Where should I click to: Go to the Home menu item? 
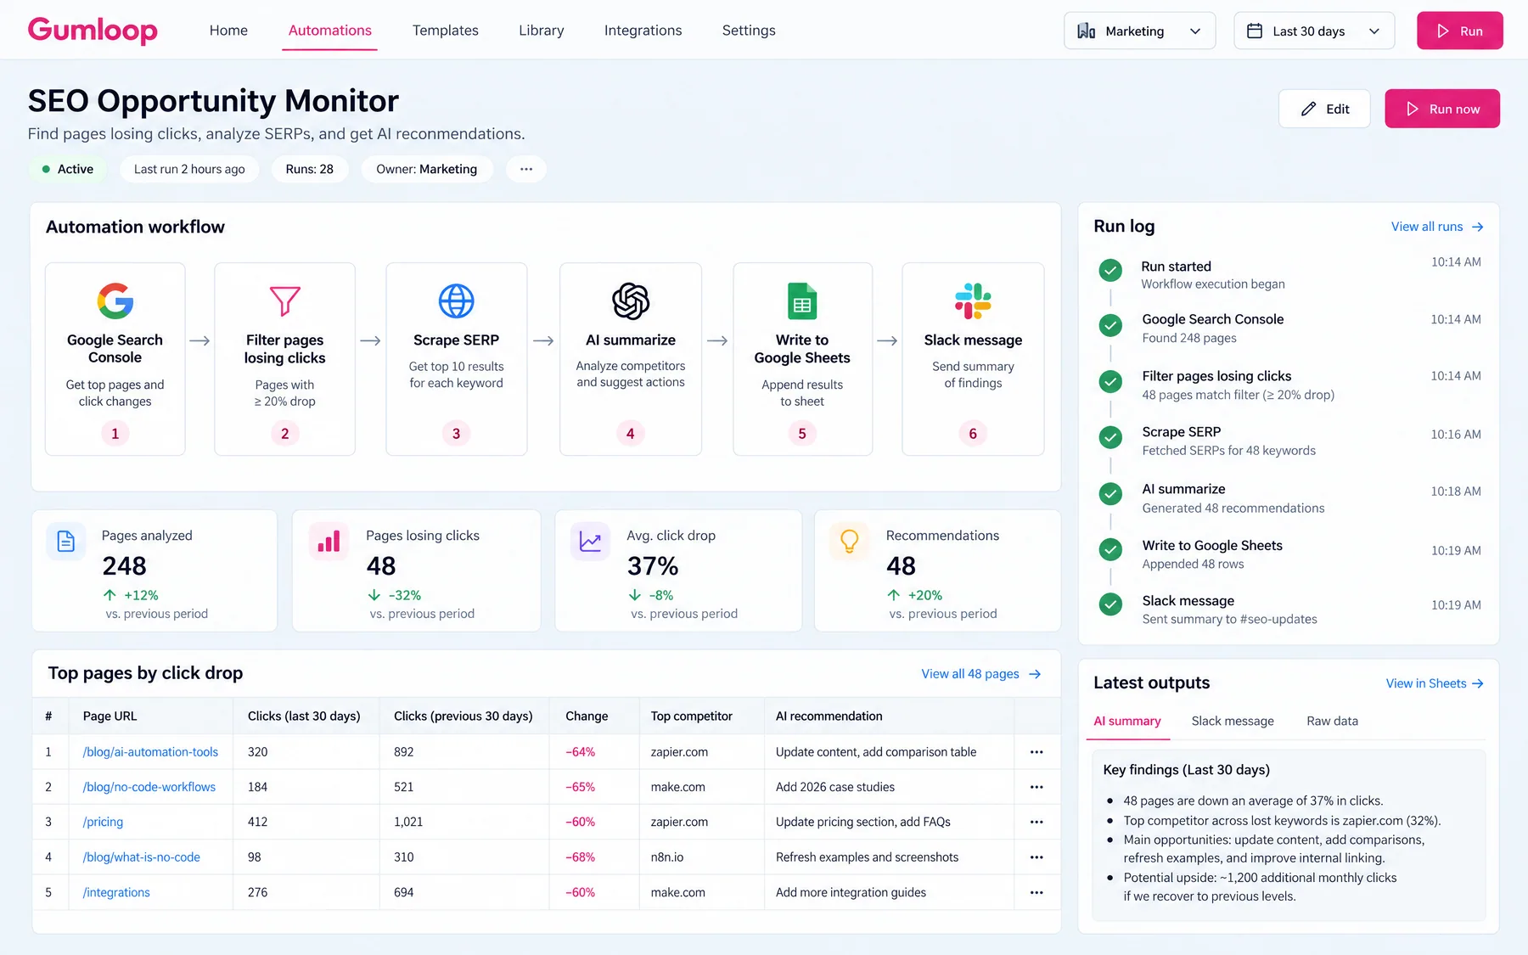(x=228, y=31)
